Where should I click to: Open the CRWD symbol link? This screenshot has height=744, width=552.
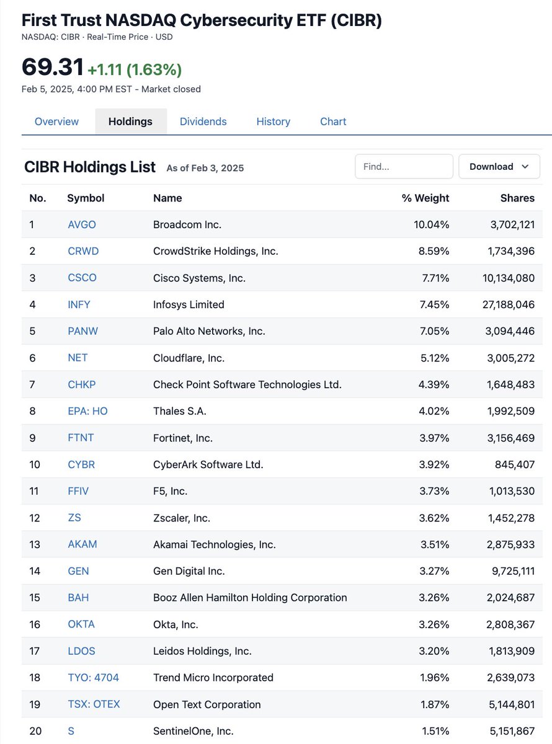click(83, 251)
